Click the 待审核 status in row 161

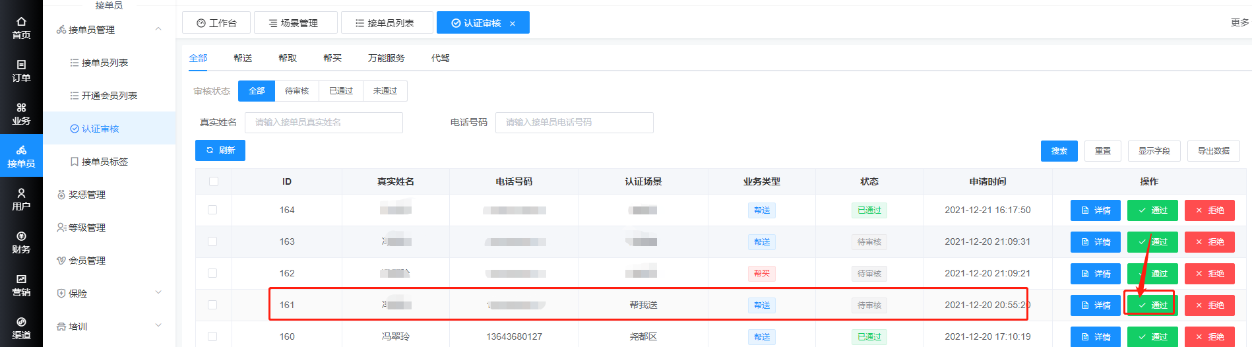pos(869,305)
